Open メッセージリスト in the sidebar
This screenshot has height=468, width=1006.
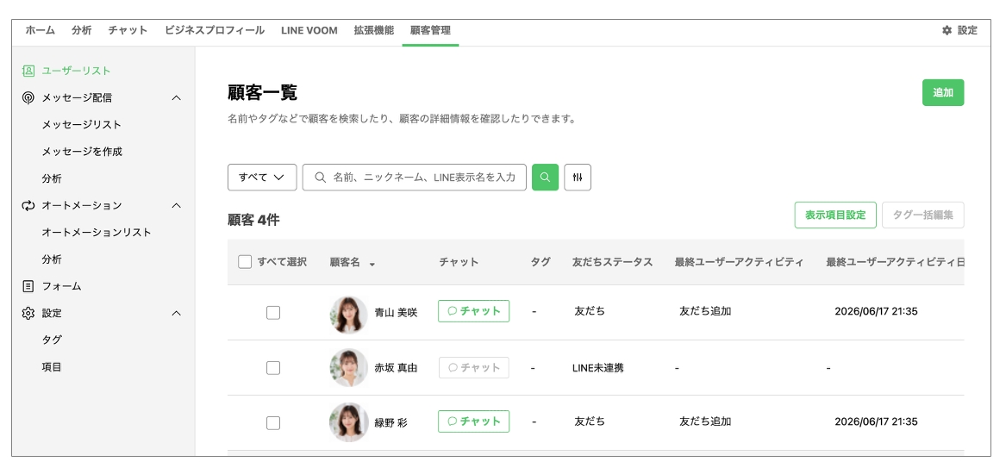82,125
